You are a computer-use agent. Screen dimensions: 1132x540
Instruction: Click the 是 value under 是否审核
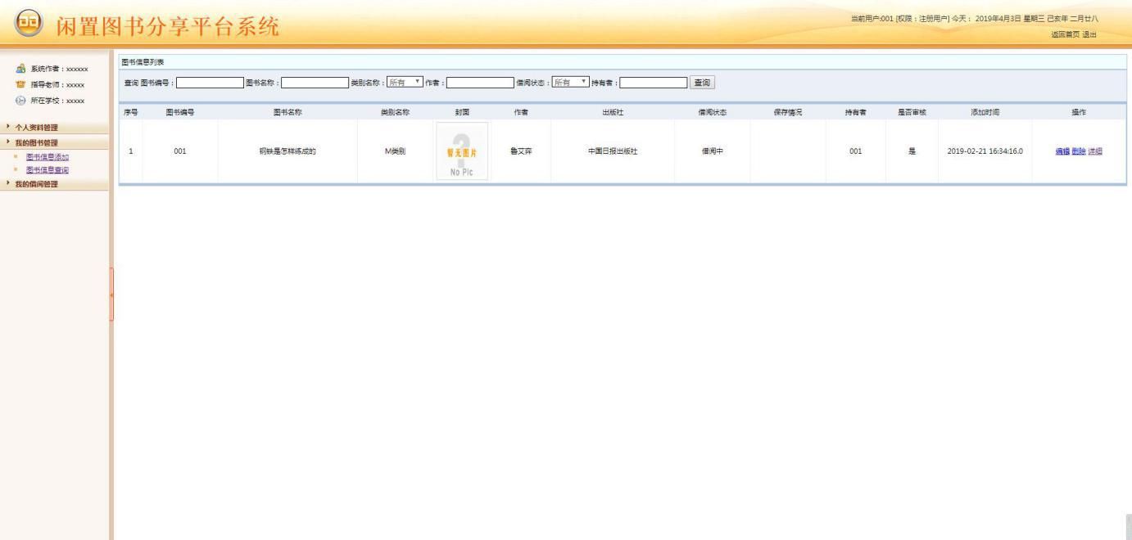[912, 151]
